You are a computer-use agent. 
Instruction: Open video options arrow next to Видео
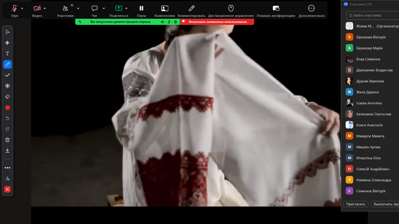(x=45, y=8)
